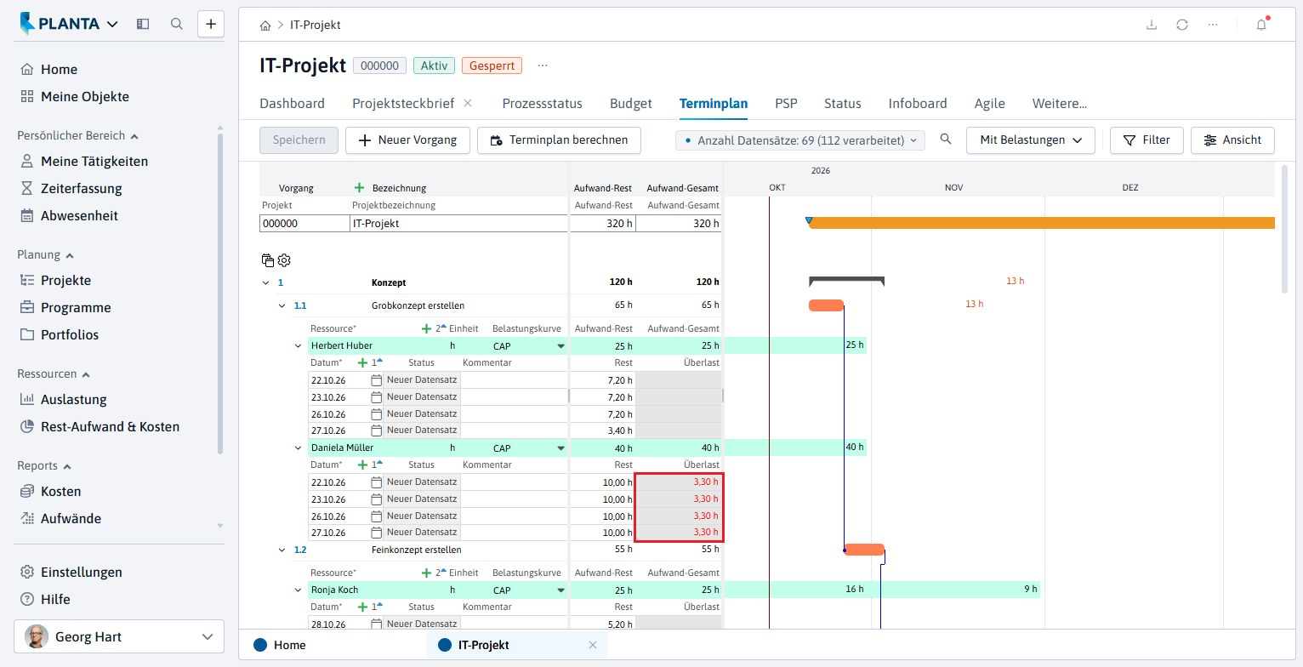The width and height of the screenshot is (1303, 667).
Task: Click the gear icon above Konzept row
Action: (284, 260)
